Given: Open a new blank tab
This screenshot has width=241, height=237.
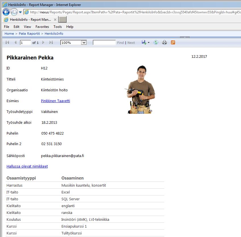Looking at the screenshot, I should click(63, 20).
